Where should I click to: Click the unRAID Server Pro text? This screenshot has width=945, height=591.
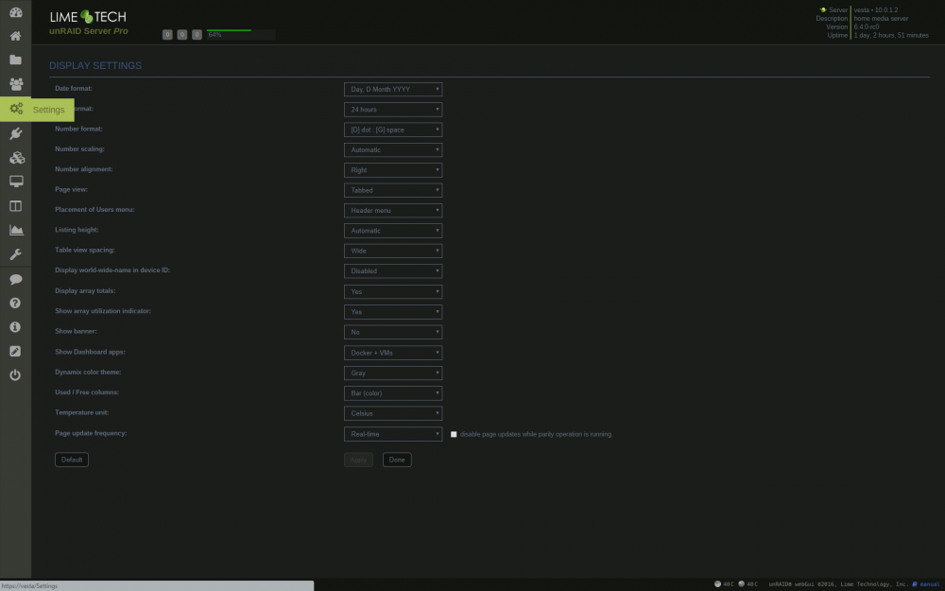point(89,31)
